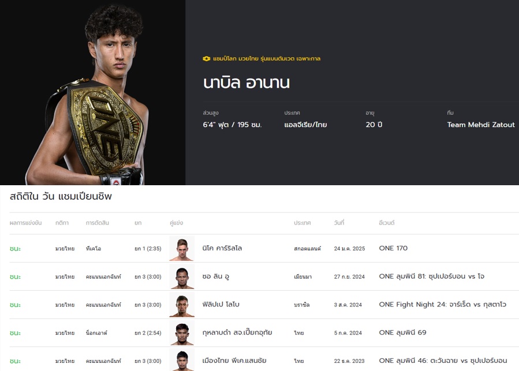
Task: Click Nabil Anane's championship belt photo
Action: [93, 93]
